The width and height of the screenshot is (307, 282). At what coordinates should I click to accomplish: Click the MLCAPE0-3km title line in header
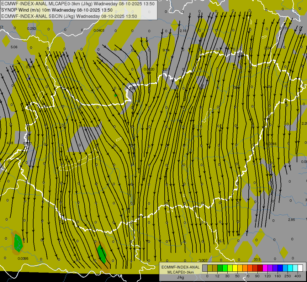tap(78, 4)
